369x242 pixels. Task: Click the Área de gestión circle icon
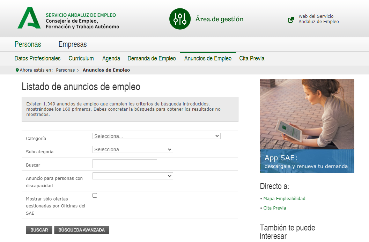[x=180, y=19]
